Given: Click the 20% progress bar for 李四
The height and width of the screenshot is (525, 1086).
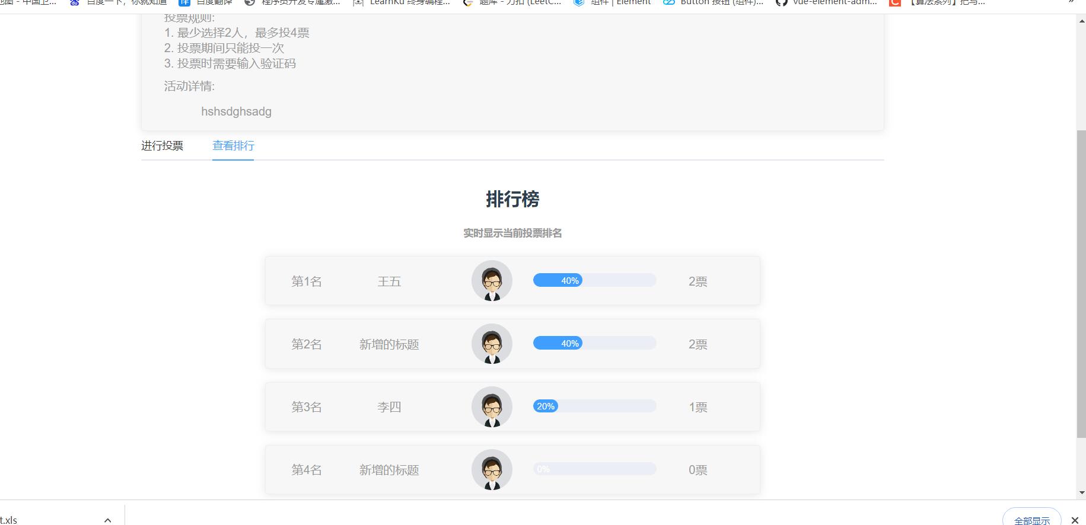Looking at the screenshot, I should click(594, 406).
